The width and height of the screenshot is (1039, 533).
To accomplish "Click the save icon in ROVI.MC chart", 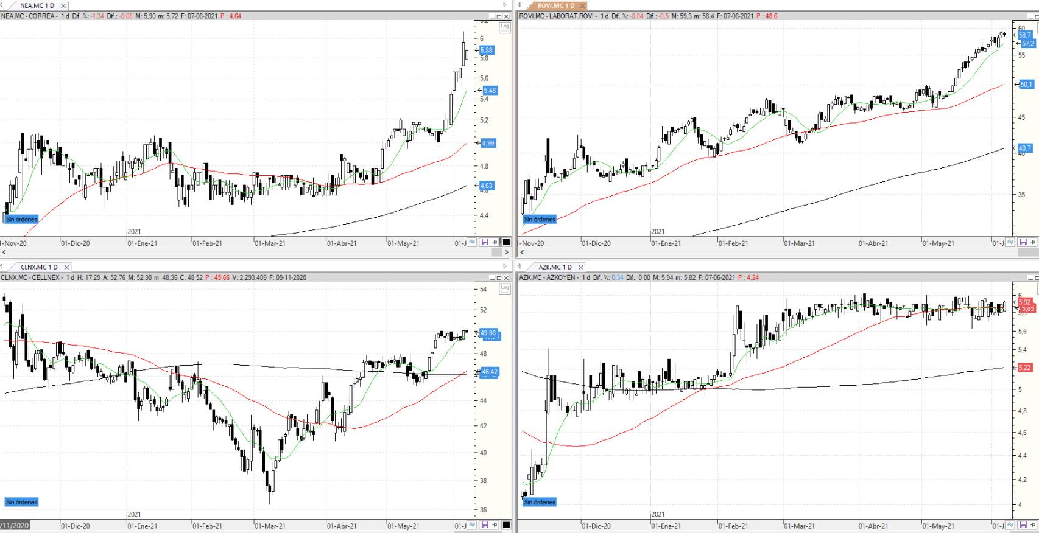I will point(1023,242).
